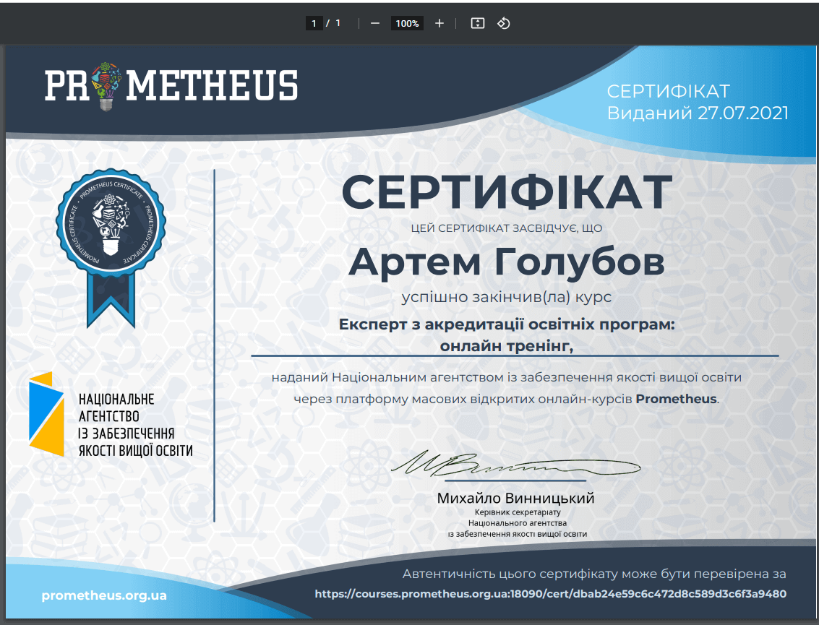Click the issue date Виданий 27.07.2021

[698, 113]
